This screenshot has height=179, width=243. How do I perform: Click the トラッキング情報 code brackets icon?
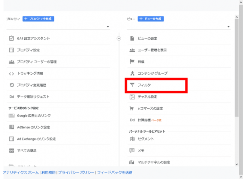tap(11, 73)
